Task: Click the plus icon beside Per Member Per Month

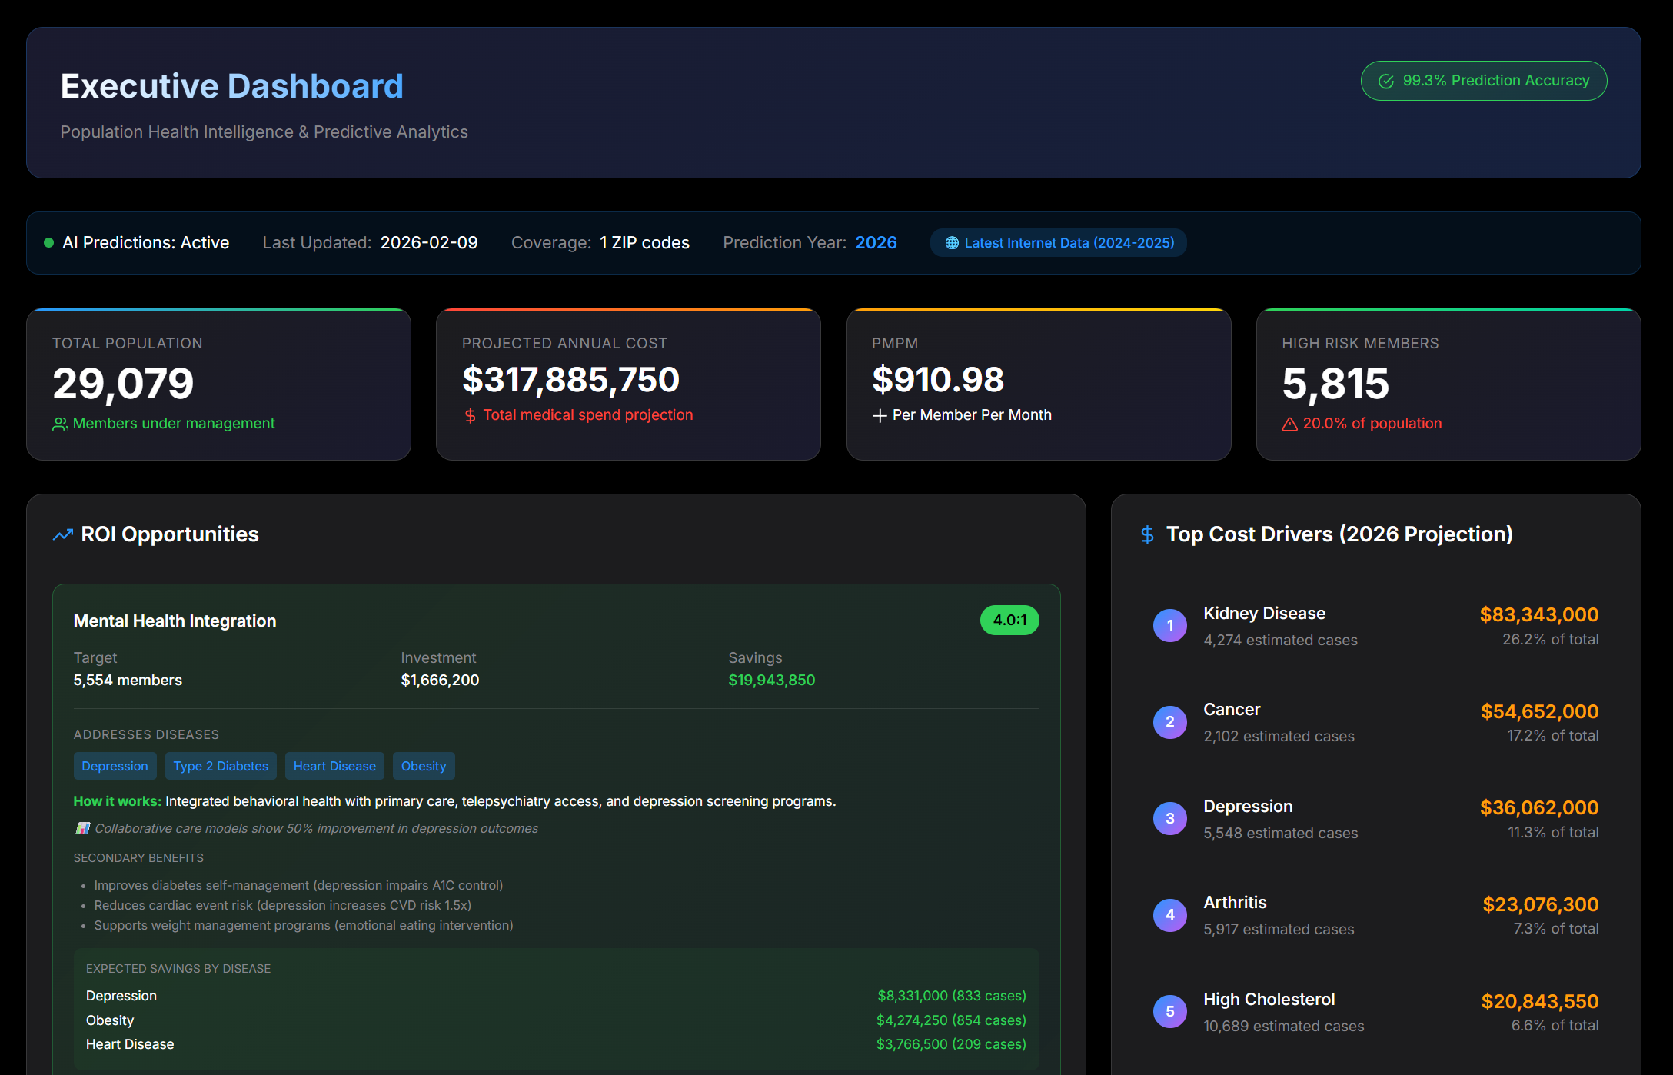Action: (x=878, y=414)
